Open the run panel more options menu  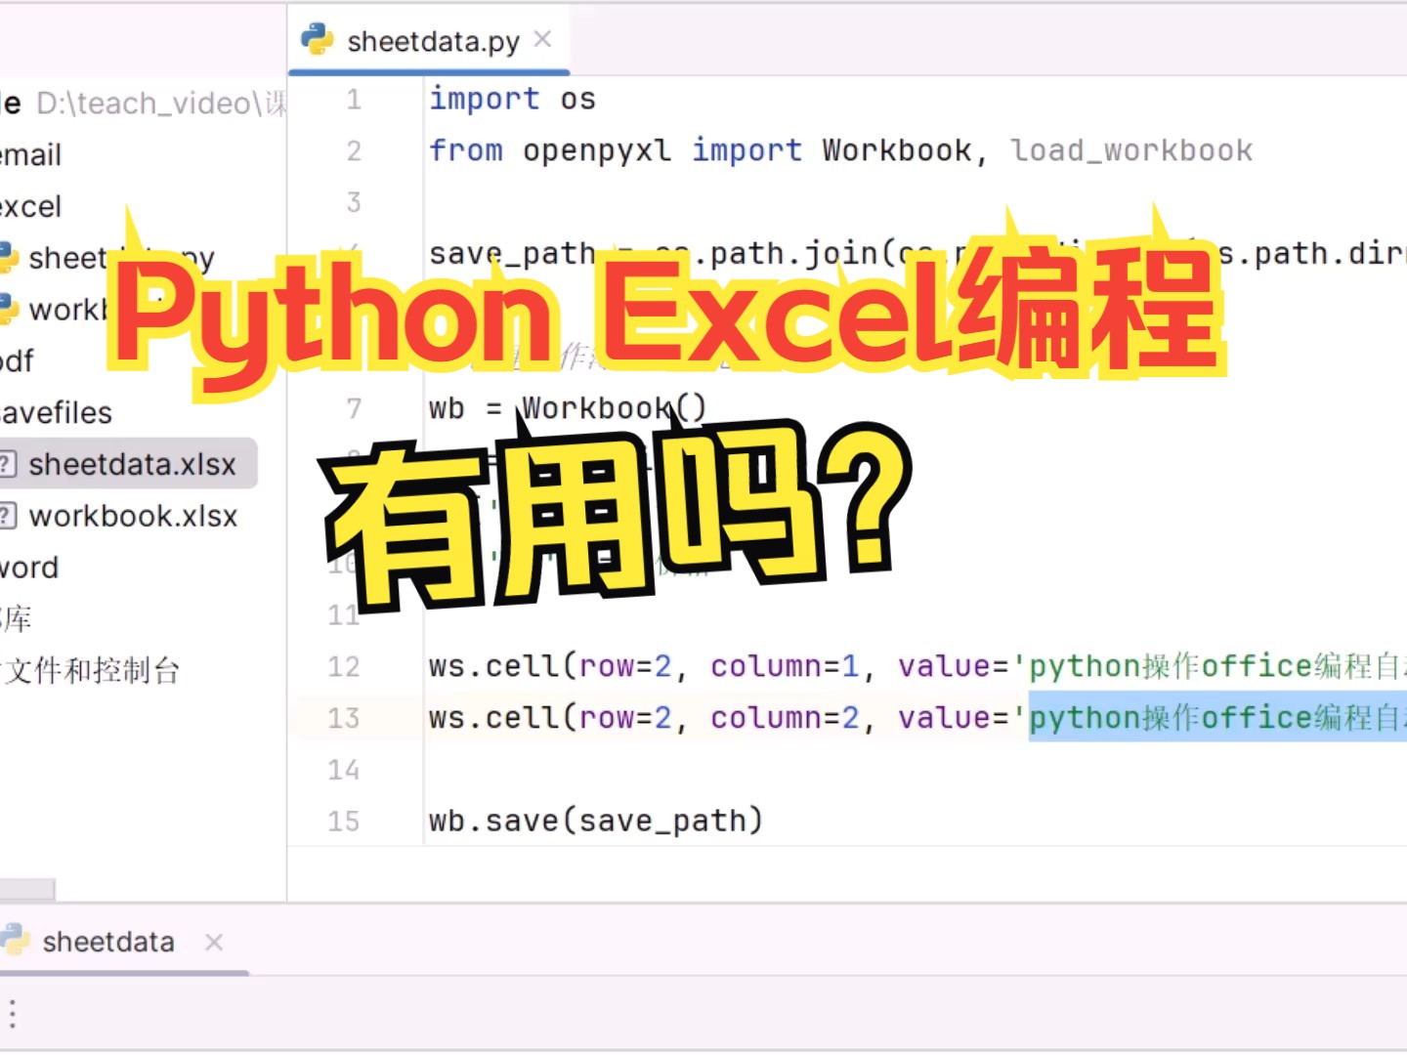13,1013
